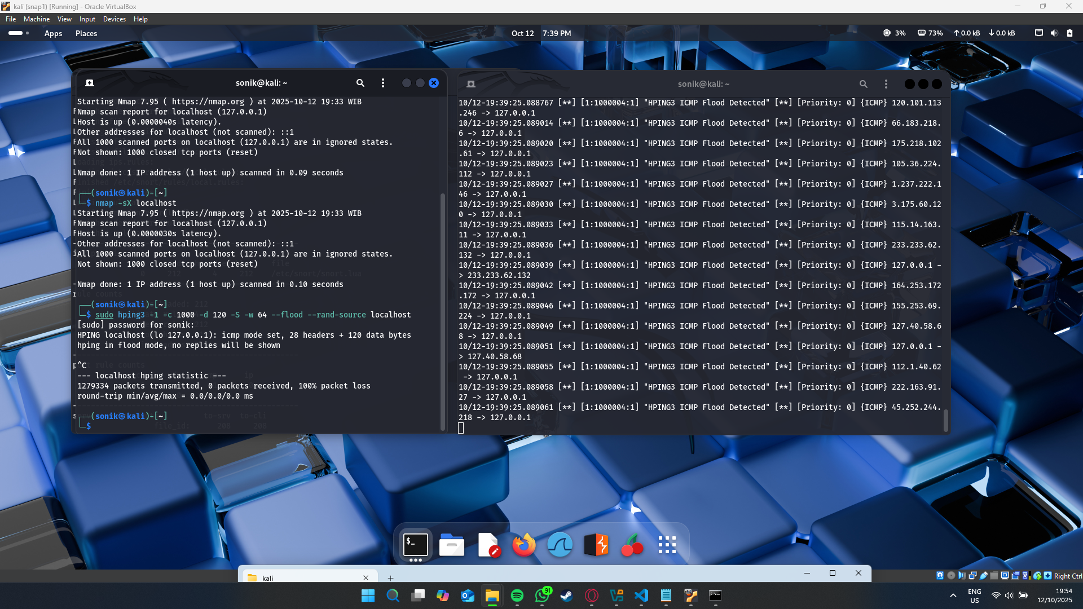Click VirtualBox shared folders status icon
This screenshot has height=609, width=1083.
tap(994, 576)
